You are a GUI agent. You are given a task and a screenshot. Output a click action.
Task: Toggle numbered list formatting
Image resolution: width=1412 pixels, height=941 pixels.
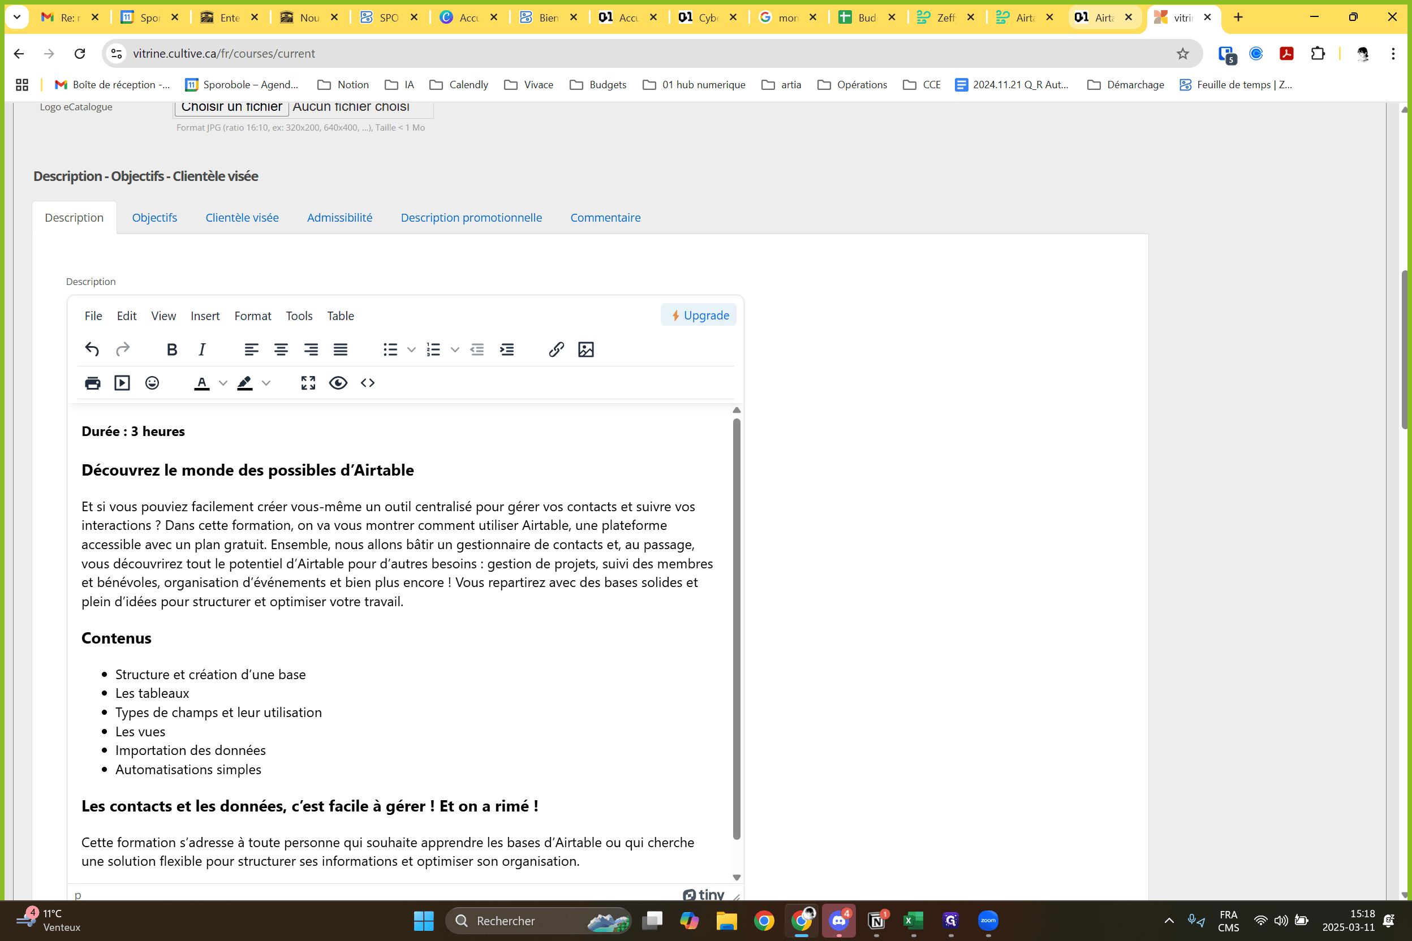tap(433, 349)
